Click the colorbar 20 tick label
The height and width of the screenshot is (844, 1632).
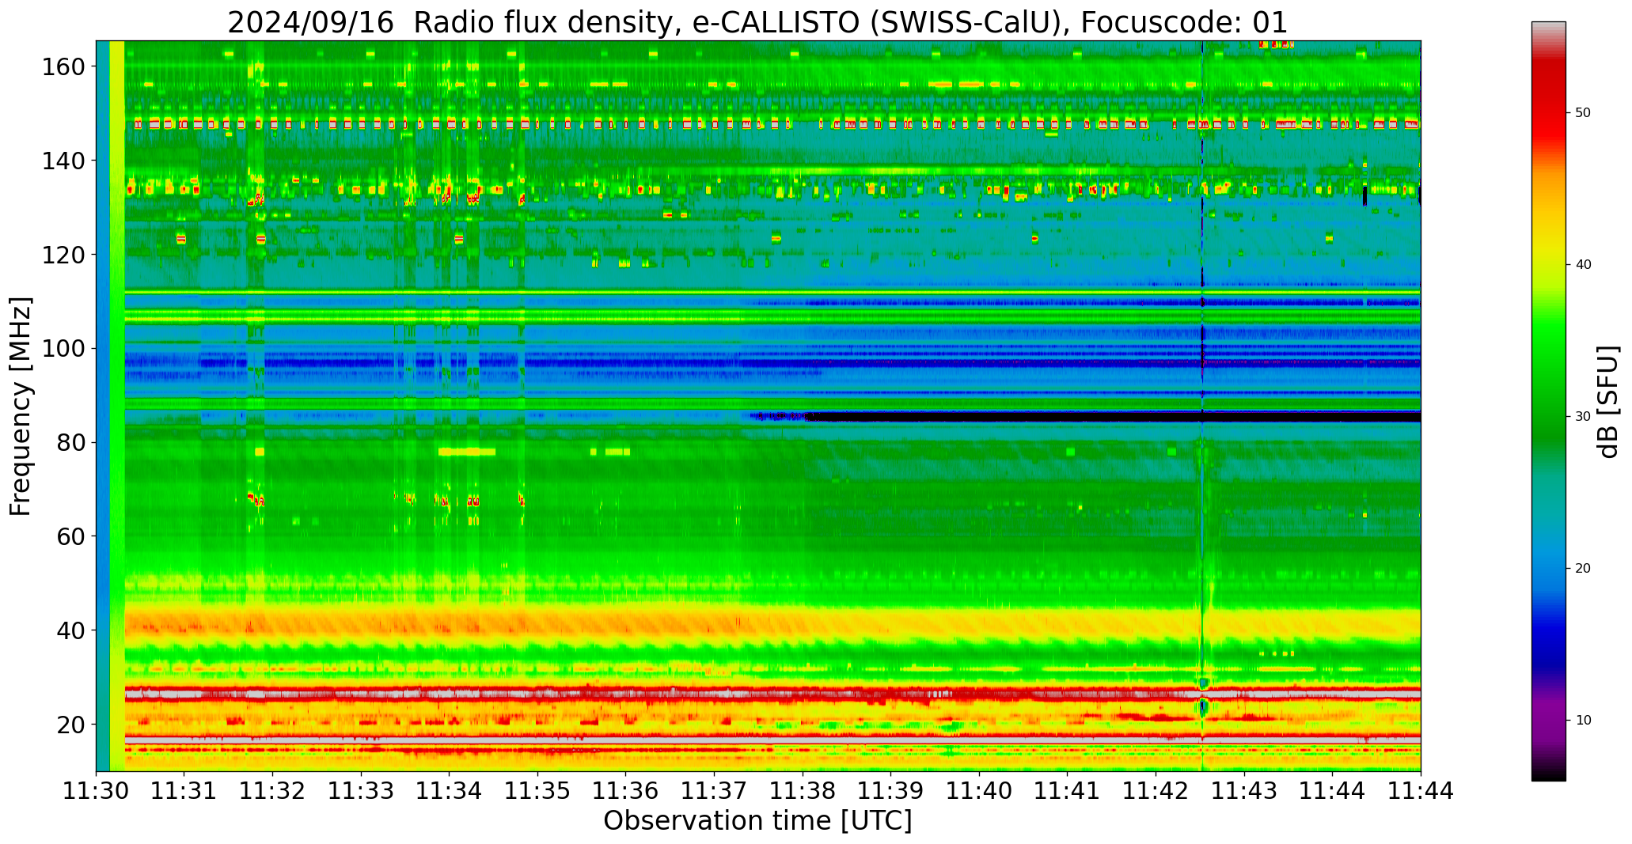coord(1583,569)
